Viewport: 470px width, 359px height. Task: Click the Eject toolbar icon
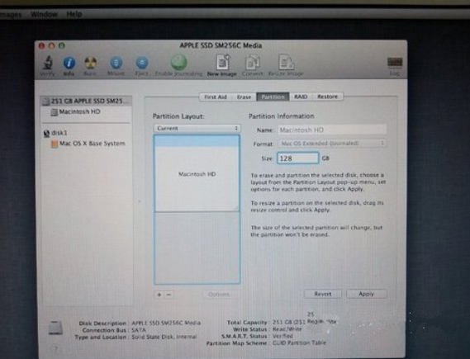tap(142, 63)
